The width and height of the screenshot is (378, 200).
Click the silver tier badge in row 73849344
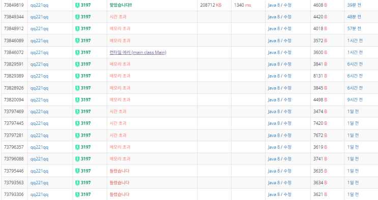point(77,17)
